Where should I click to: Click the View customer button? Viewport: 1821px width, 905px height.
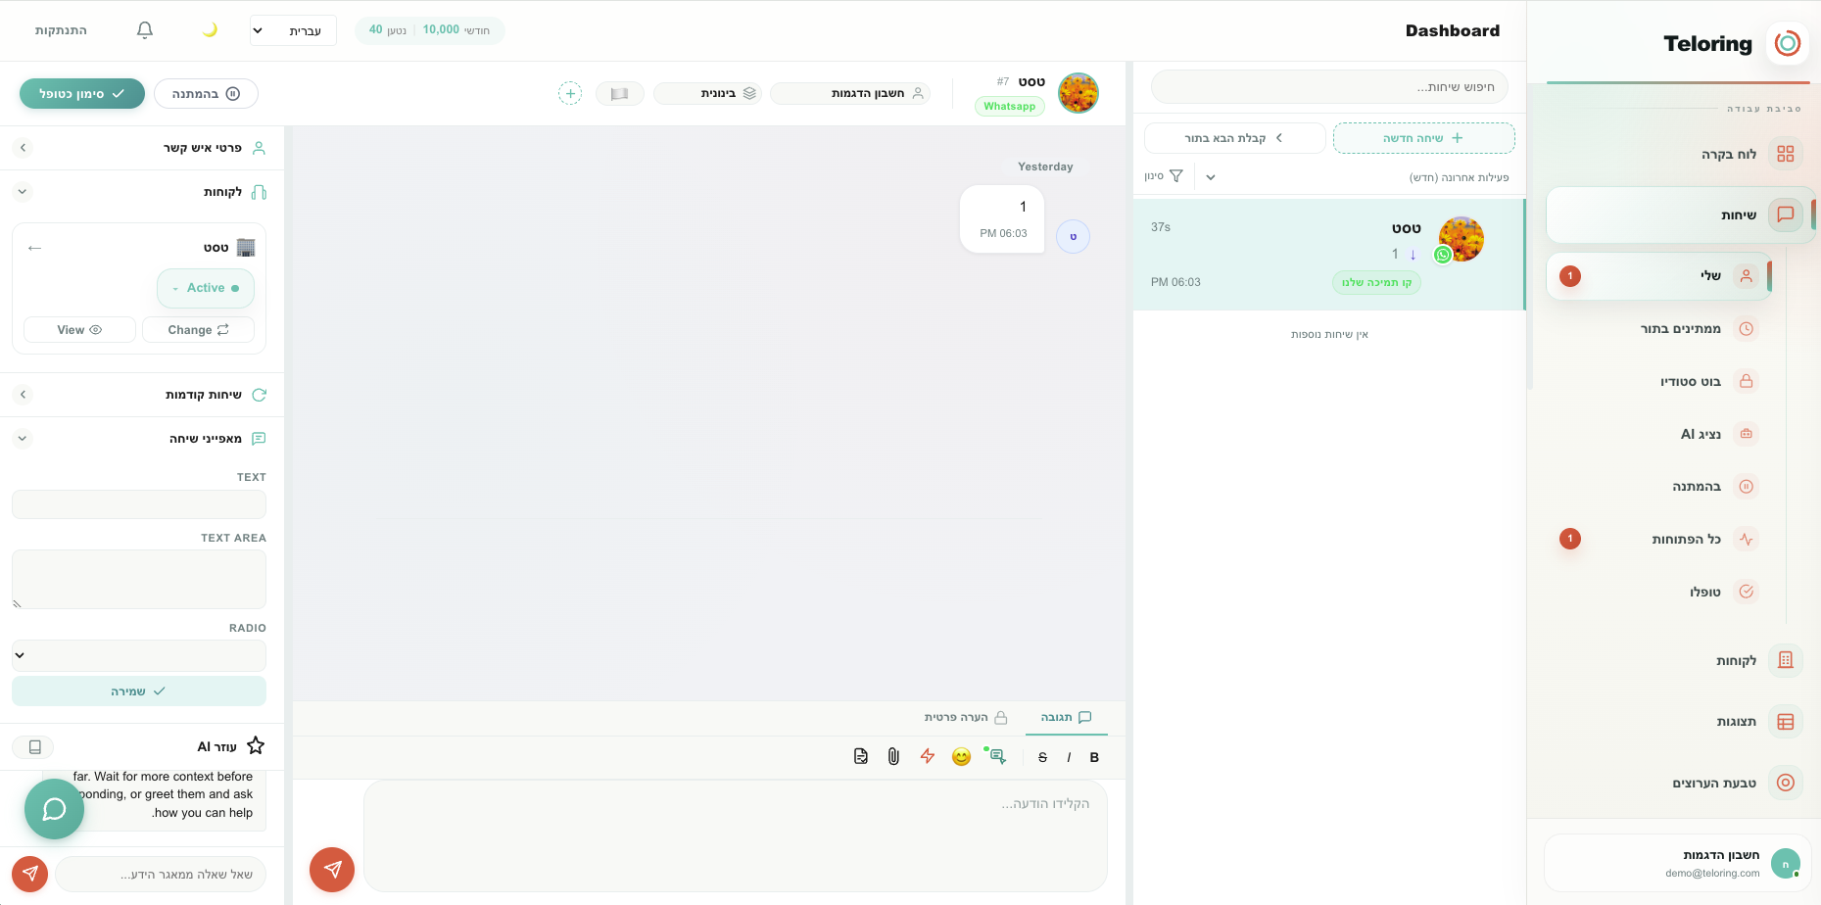tap(79, 330)
